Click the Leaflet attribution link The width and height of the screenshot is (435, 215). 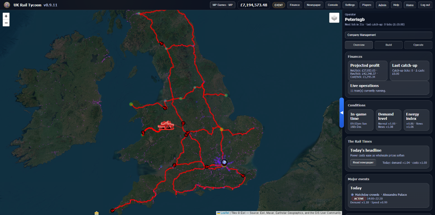coord(224,213)
